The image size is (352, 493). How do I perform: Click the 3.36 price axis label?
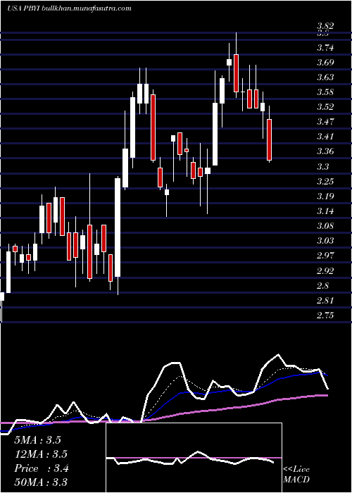click(x=325, y=151)
